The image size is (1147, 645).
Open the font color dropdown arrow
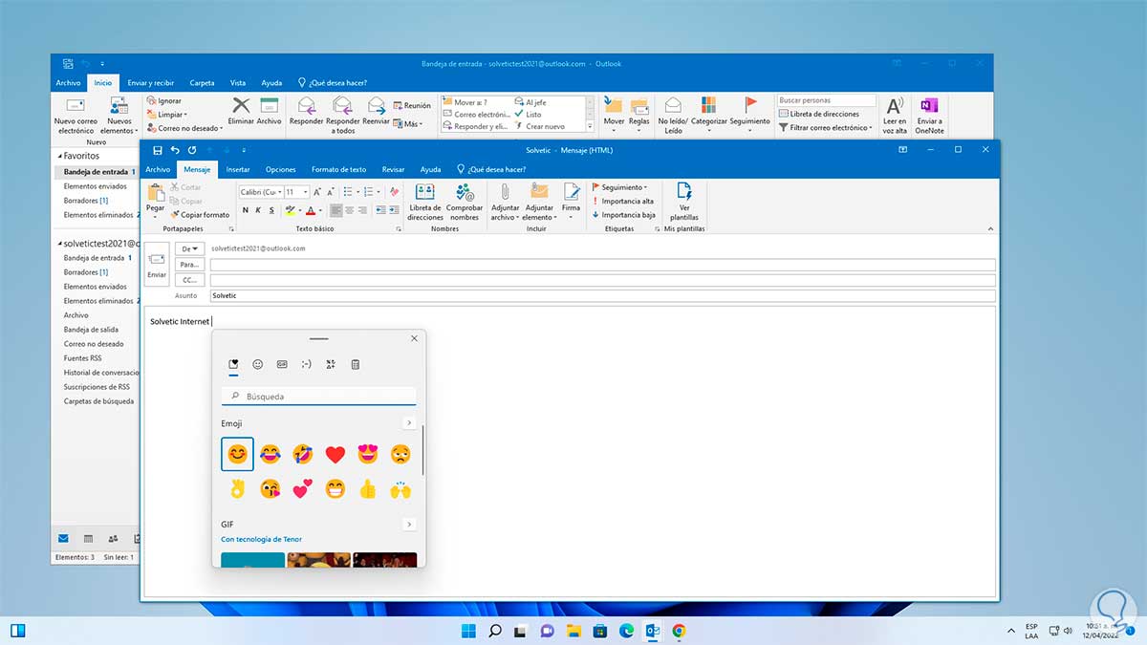tap(322, 210)
